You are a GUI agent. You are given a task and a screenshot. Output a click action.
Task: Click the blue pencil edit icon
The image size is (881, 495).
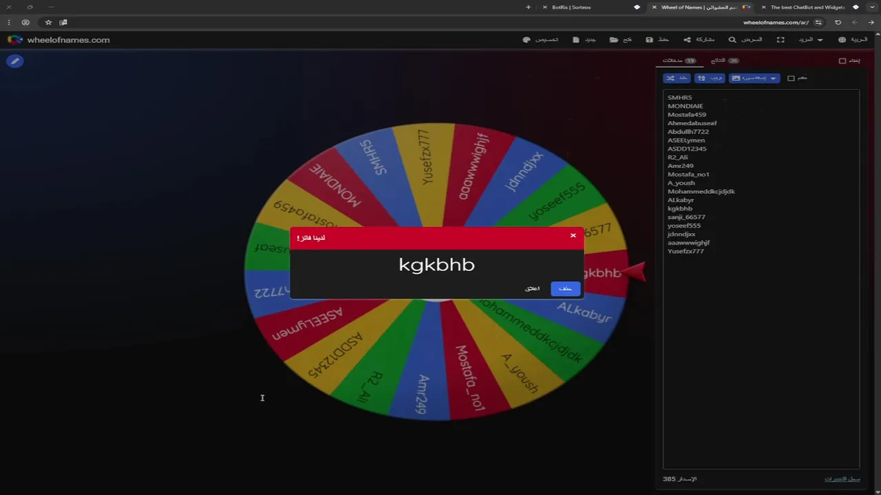tap(14, 61)
